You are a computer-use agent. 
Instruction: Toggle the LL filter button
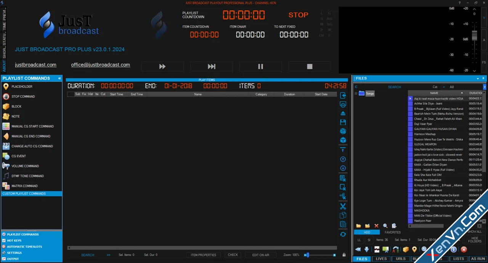point(358,240)
